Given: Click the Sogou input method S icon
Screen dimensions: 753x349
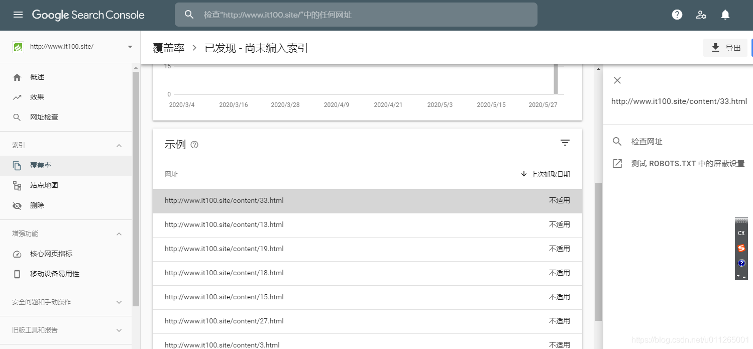Looking at the screenshot, I should click(741, 248).
